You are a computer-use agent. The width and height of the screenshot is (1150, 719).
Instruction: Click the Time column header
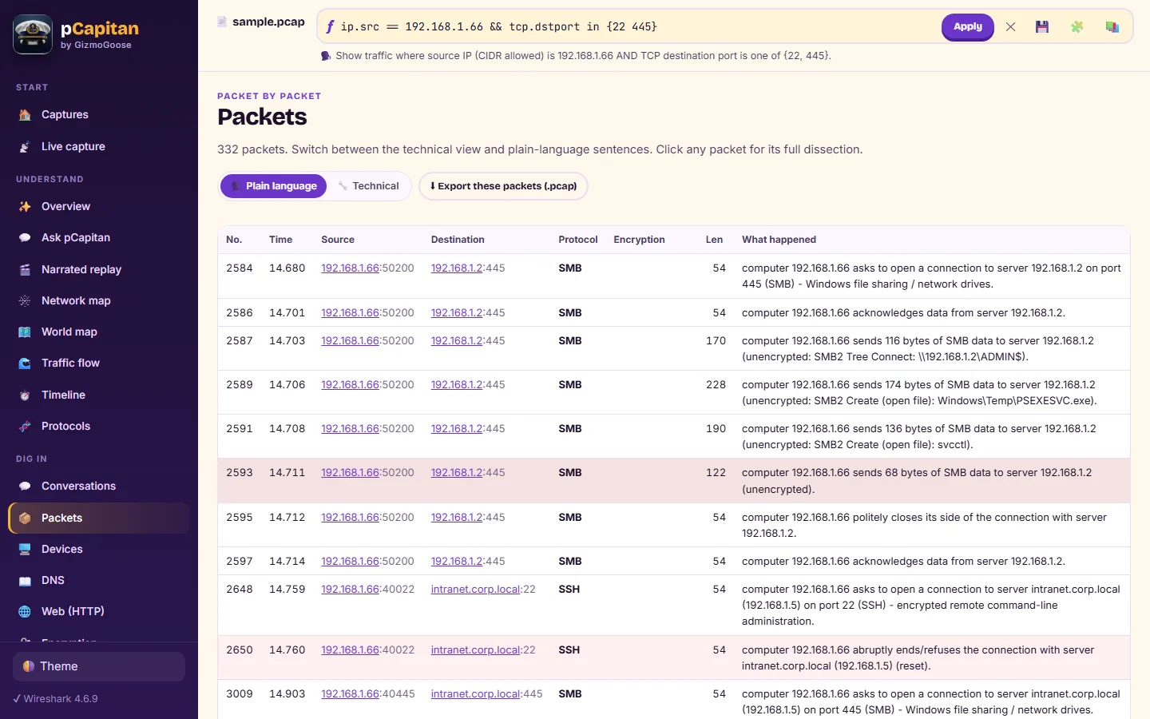click(280, 240)
